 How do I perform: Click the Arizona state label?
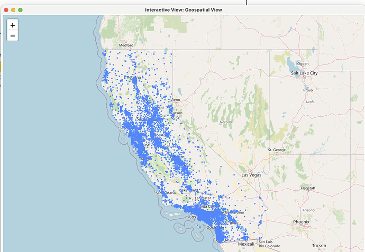(x=308, y=210)
